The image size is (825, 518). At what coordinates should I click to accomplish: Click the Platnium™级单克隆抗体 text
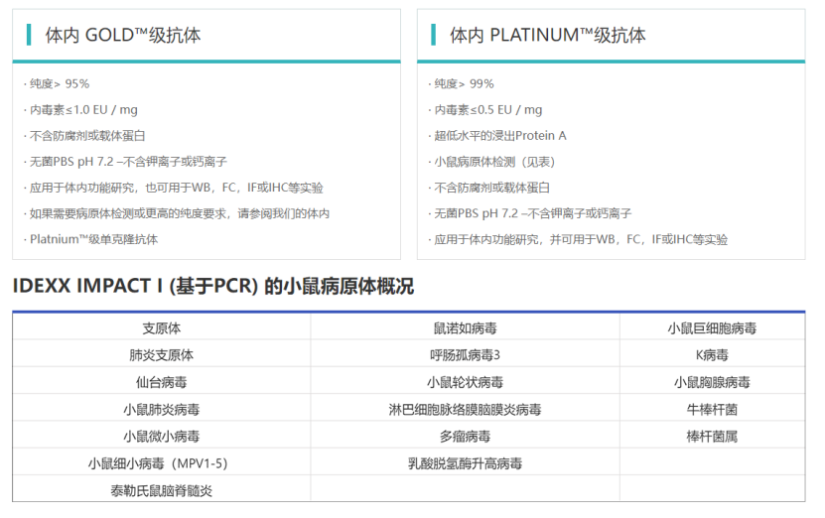(x=93, y=239)
